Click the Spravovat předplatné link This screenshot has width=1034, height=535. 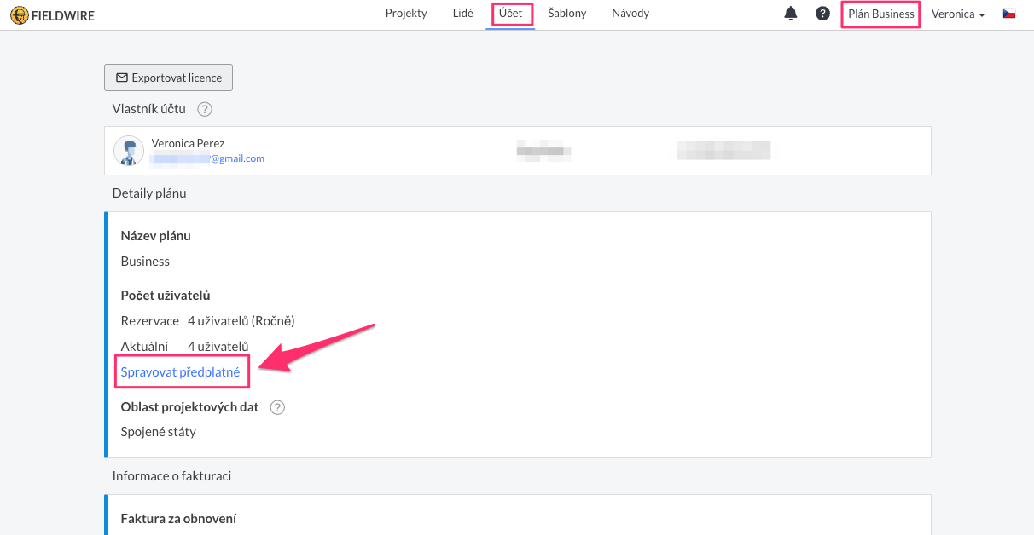tap(180, 371)
